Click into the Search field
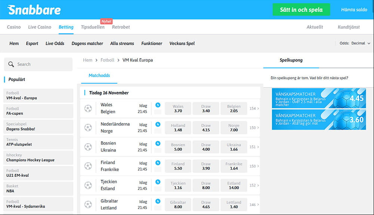 [38, 64]
